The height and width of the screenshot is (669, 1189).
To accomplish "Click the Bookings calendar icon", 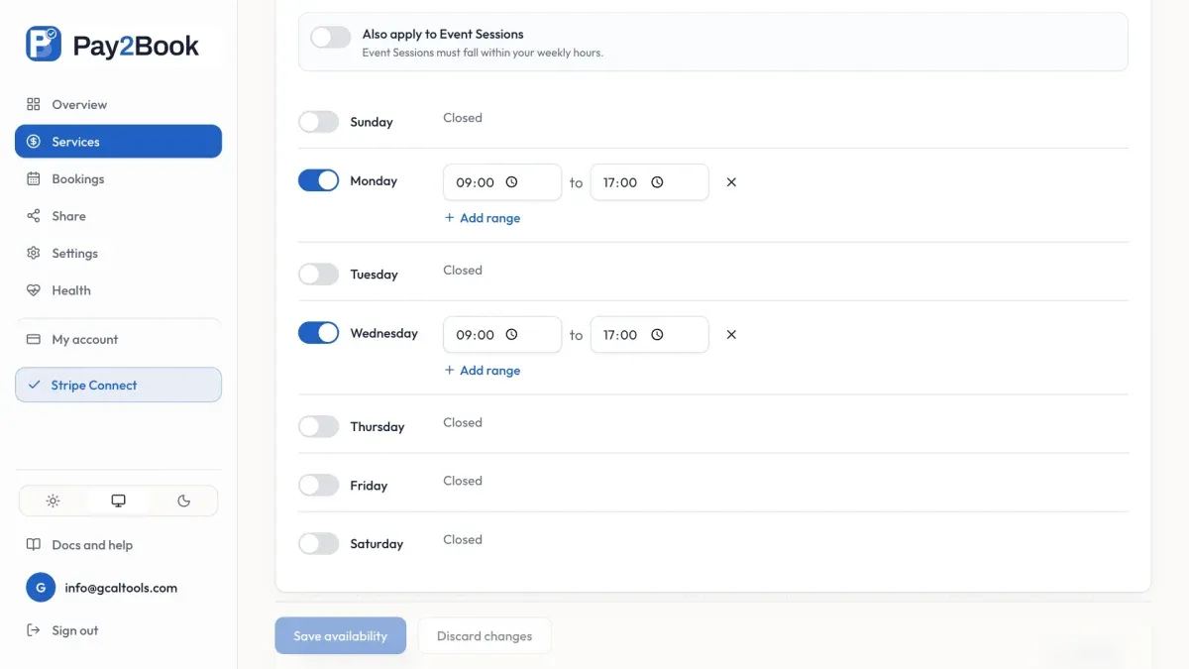I will (34, 178).
